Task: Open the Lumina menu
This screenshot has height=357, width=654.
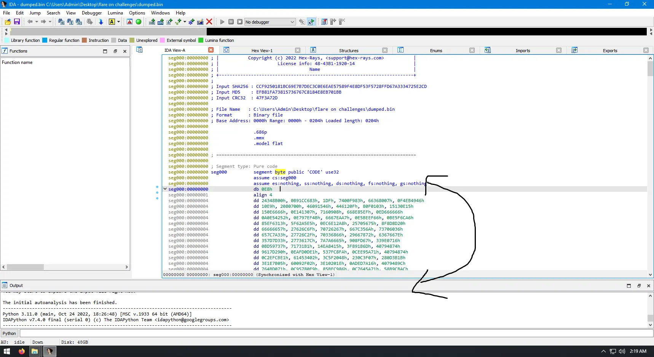Action: pyautogui.click(x=115, y=13)
